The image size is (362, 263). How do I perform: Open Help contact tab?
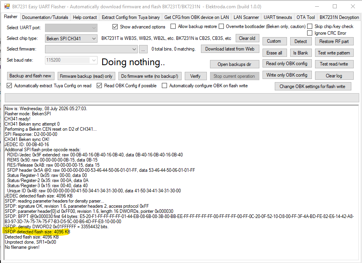tap(85, 17)
